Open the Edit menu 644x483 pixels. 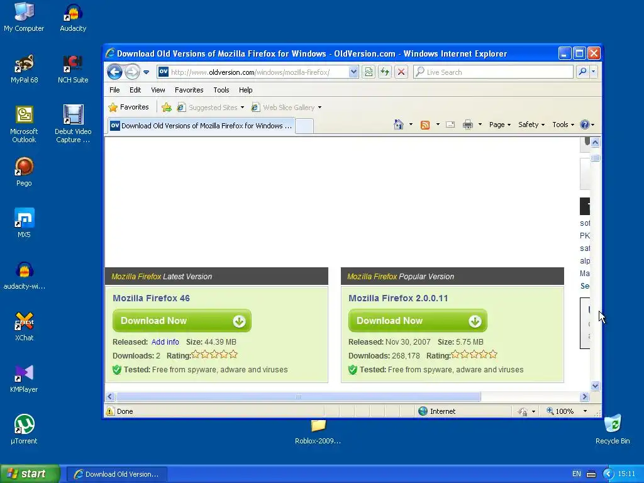coord(135,90)
